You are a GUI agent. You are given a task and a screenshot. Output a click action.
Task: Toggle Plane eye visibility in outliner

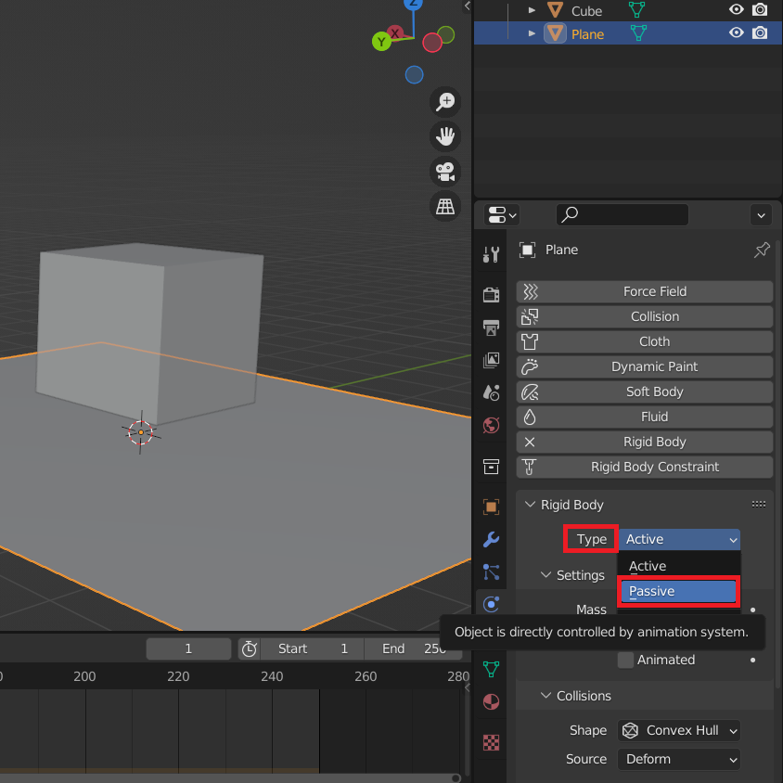click(x=737, y=33)
